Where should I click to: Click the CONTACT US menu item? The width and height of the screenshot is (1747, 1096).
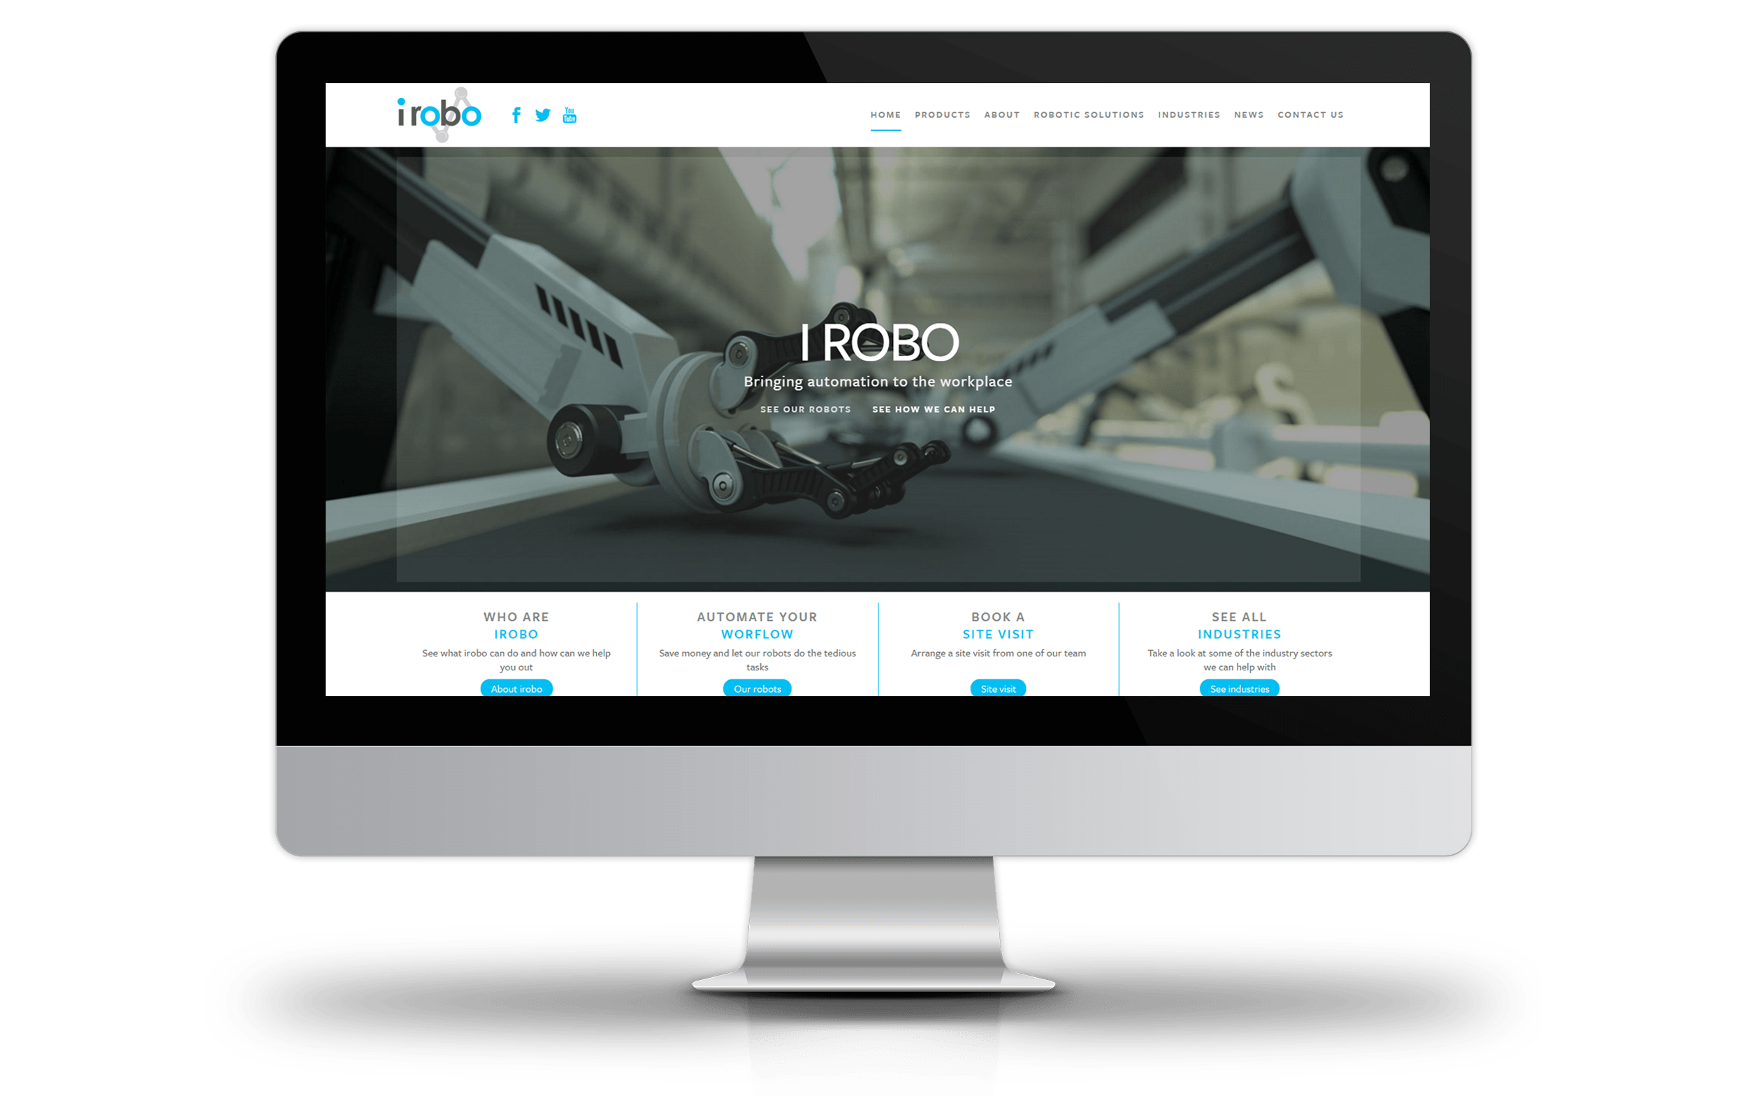[x=1309, y=114]
